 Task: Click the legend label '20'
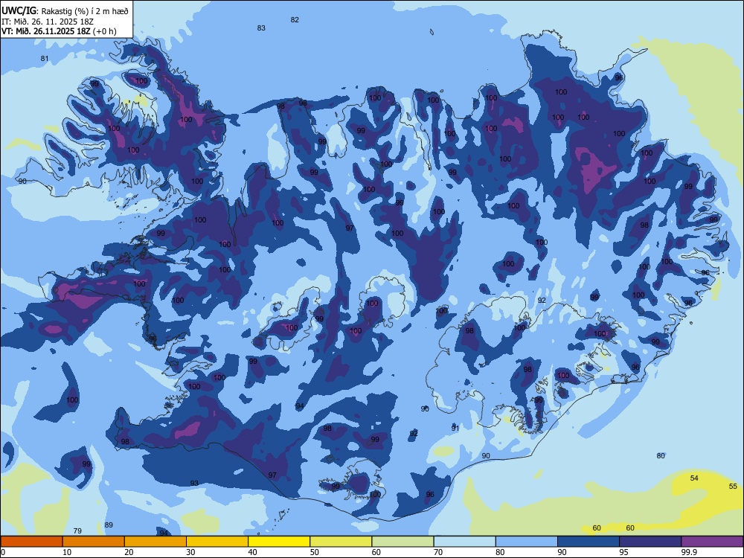(129, 552)
